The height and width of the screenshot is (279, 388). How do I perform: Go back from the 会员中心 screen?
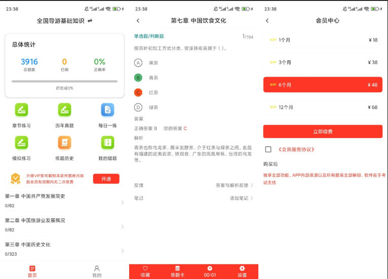267,21
